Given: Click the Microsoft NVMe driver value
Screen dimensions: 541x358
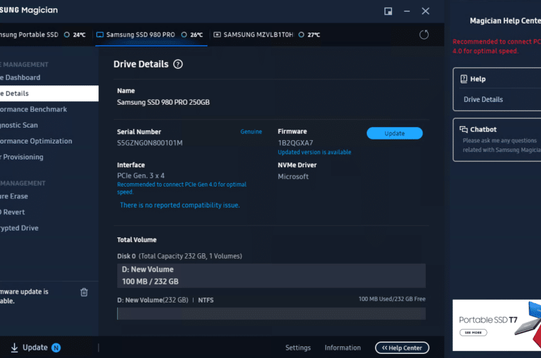Looking at the screenshot, I should pyautogui.click(x=293, y=177).
